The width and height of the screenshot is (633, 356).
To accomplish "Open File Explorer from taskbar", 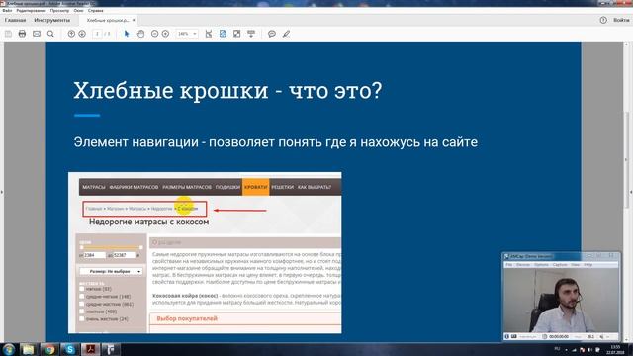I will coord(29,349).
